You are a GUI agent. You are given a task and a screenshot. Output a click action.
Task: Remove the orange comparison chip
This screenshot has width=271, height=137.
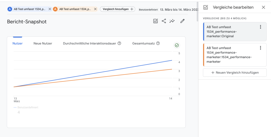[x=95, y=9]
